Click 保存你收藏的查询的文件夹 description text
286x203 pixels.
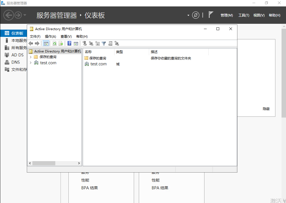click(171, 58)
